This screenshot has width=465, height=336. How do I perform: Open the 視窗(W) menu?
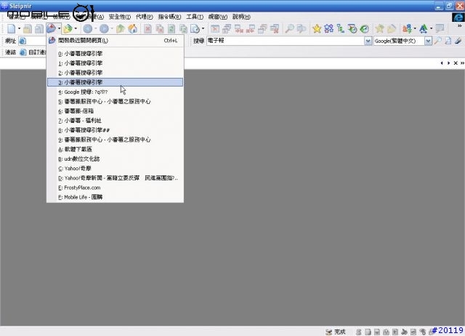[218, 17]
